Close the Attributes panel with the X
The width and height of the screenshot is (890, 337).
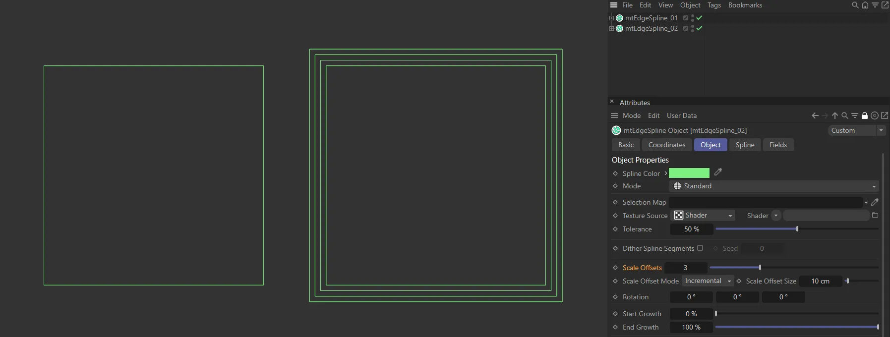point(612,101)
